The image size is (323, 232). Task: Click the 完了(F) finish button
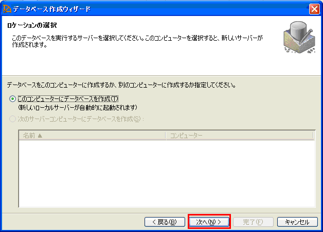(253, 222)
